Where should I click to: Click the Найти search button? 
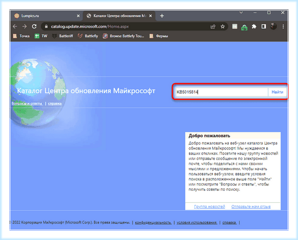[x=277, y=92]
